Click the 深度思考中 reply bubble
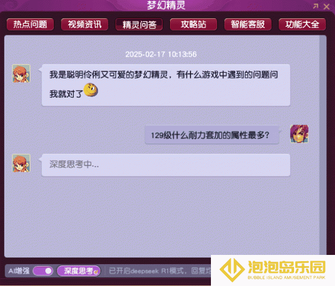This screenshot has height=286, width=335. point(166,165)
